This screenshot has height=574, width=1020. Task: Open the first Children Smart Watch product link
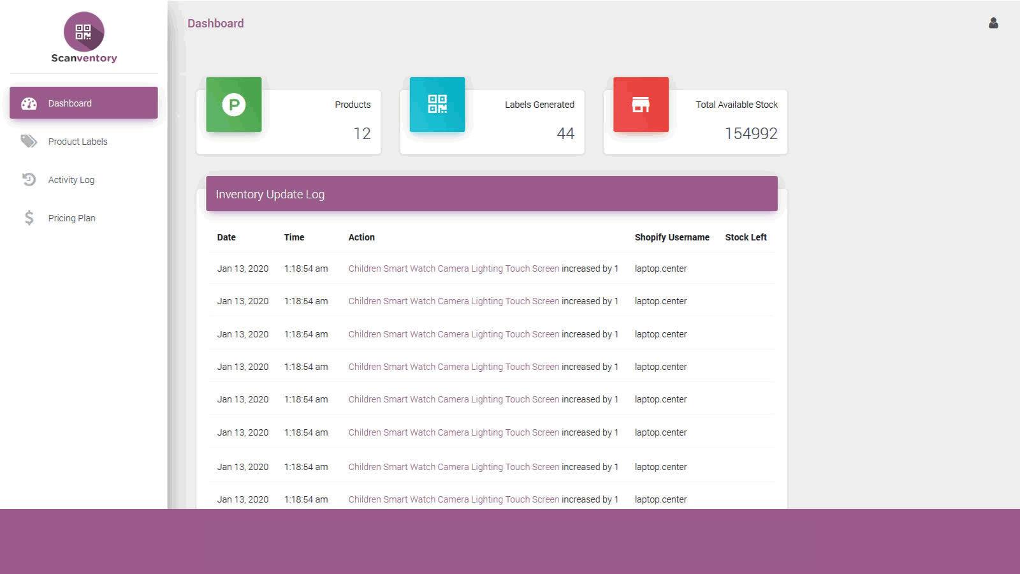coord(453,269)
